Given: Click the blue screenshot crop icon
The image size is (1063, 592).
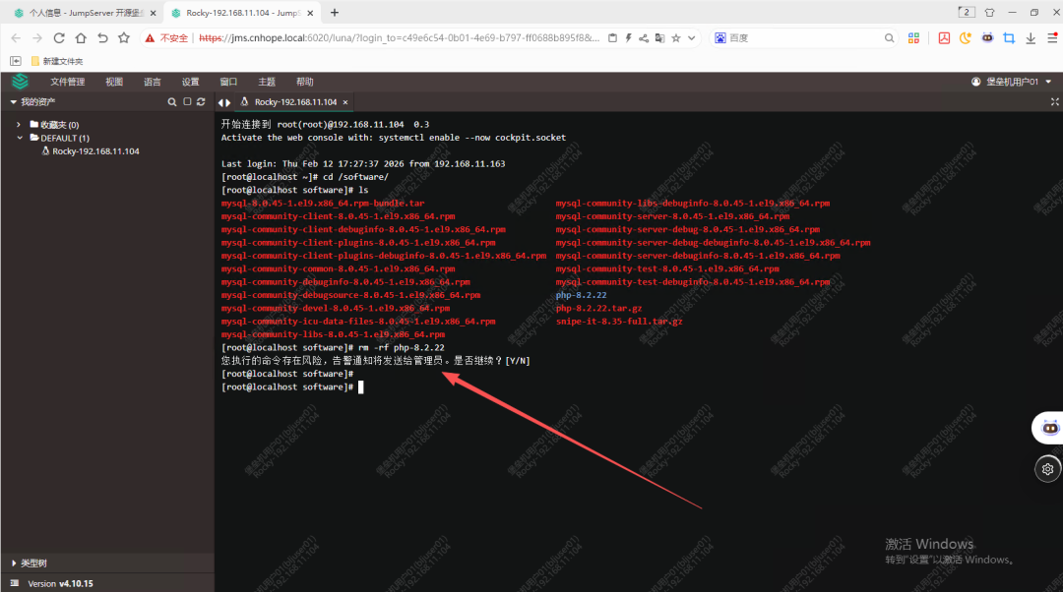Looking at the screenshot, I should [x=1009, y=38].
